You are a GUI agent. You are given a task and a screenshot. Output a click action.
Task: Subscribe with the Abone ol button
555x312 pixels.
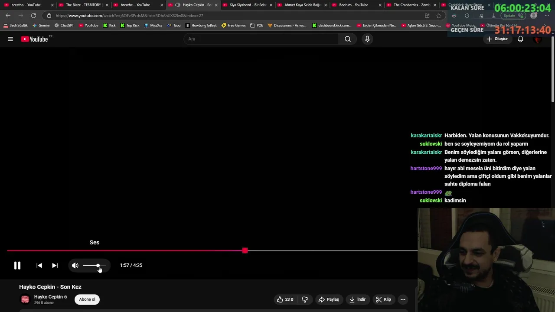pyautogui.click(x=87, y=299)
